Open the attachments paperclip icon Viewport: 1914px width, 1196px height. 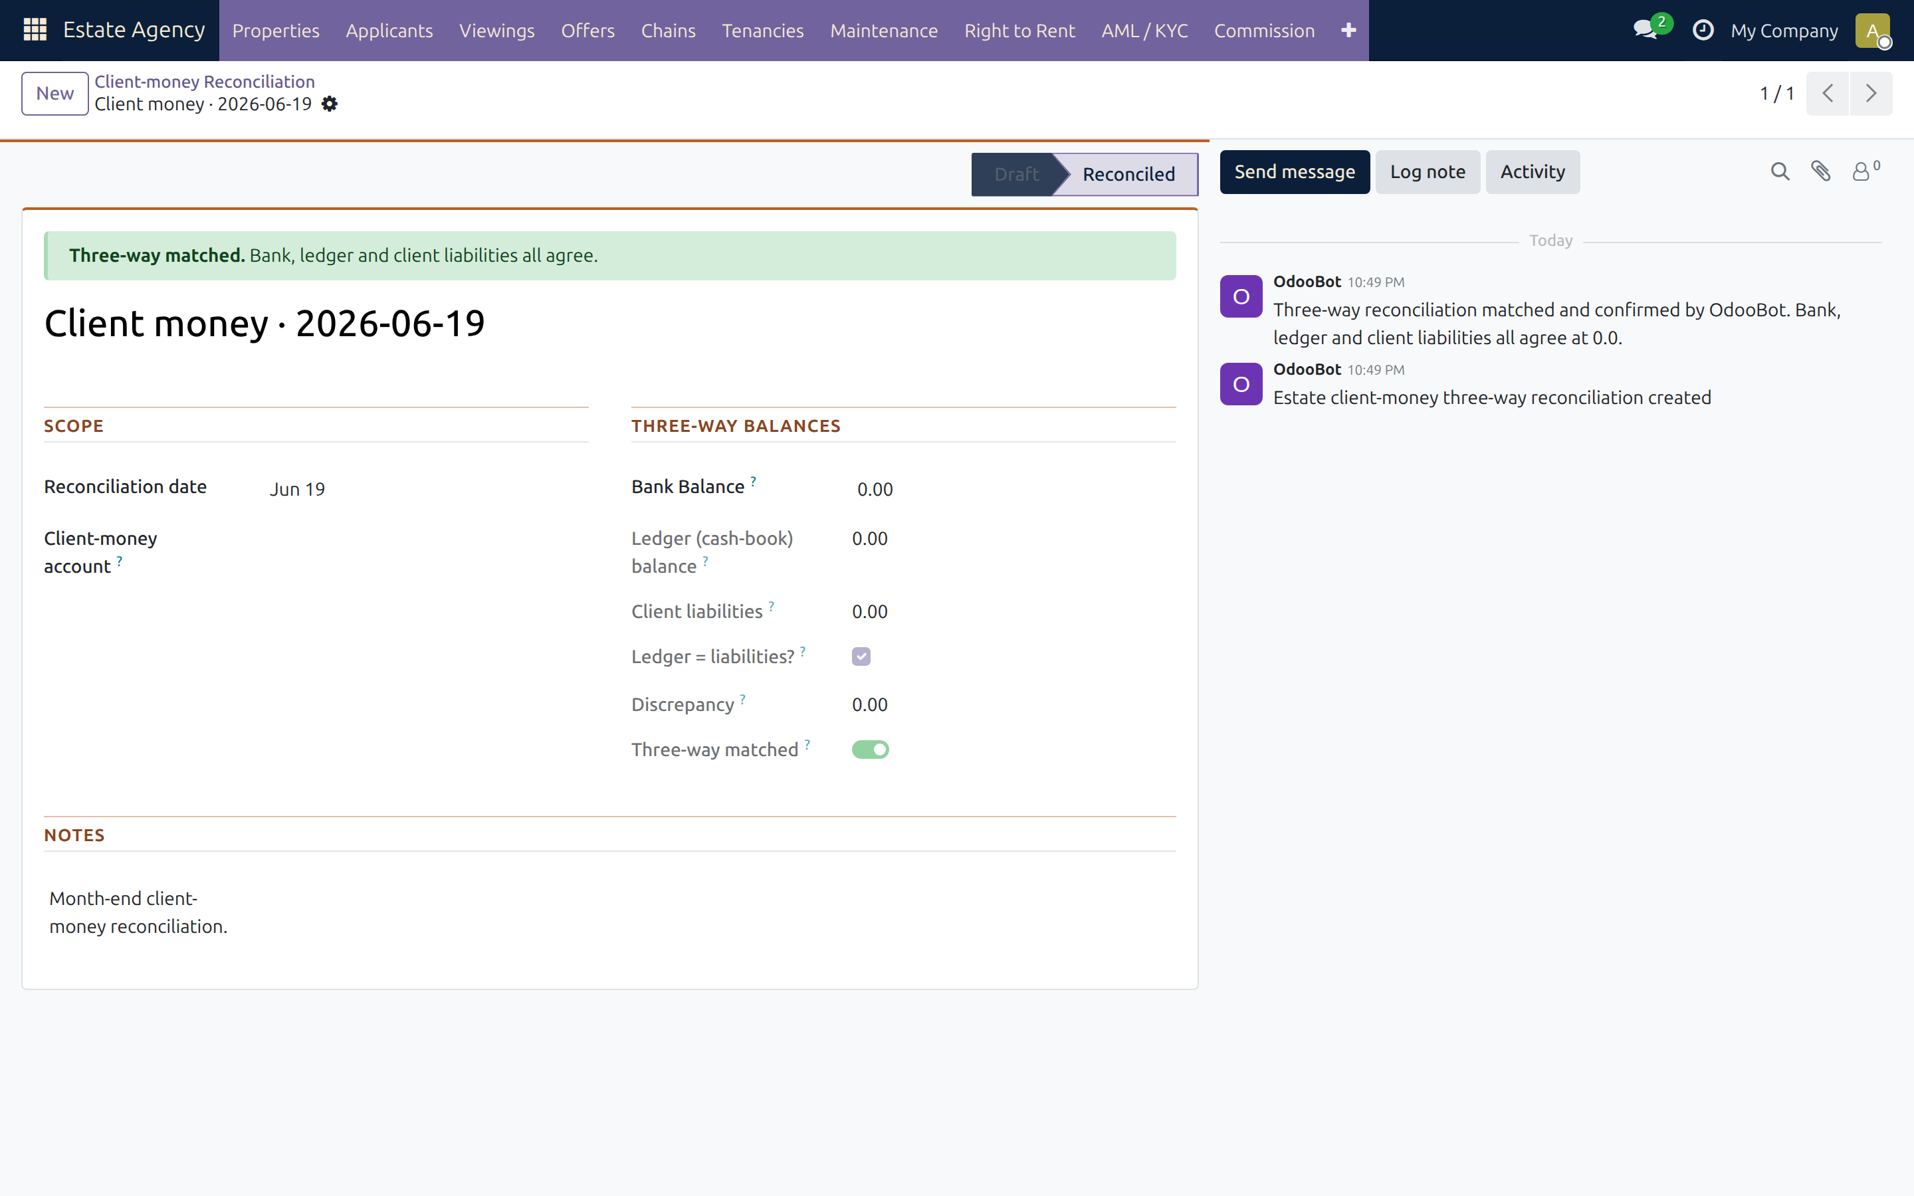[x=1821, y=171]
